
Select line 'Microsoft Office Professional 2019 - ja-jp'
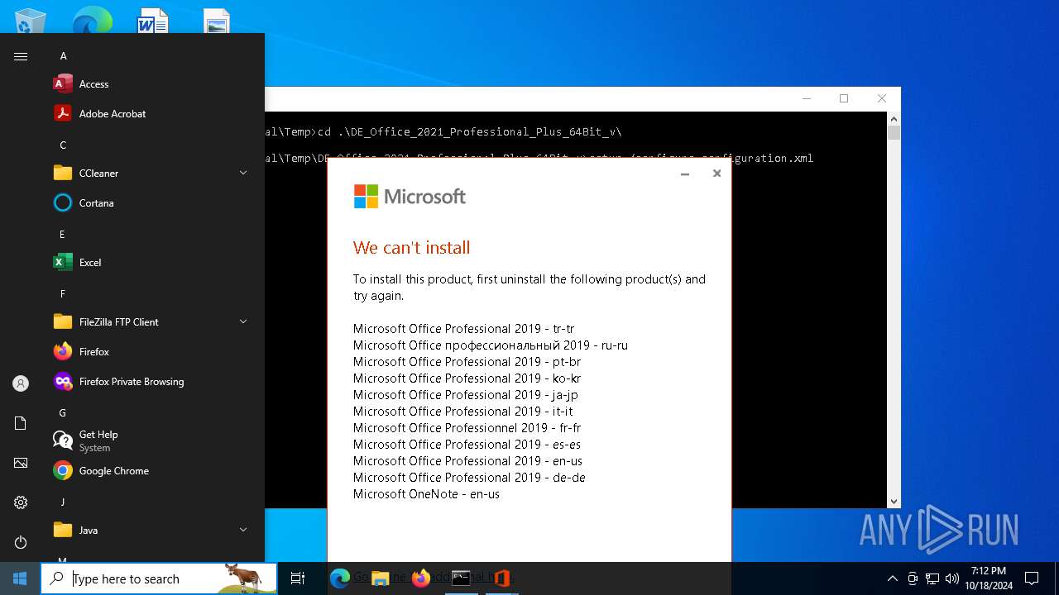coord(466,395)
